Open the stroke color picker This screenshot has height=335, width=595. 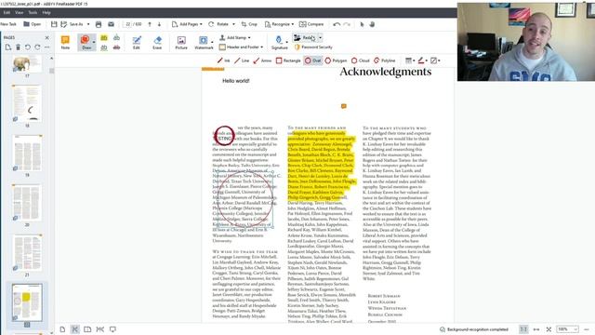coord(422,60)
